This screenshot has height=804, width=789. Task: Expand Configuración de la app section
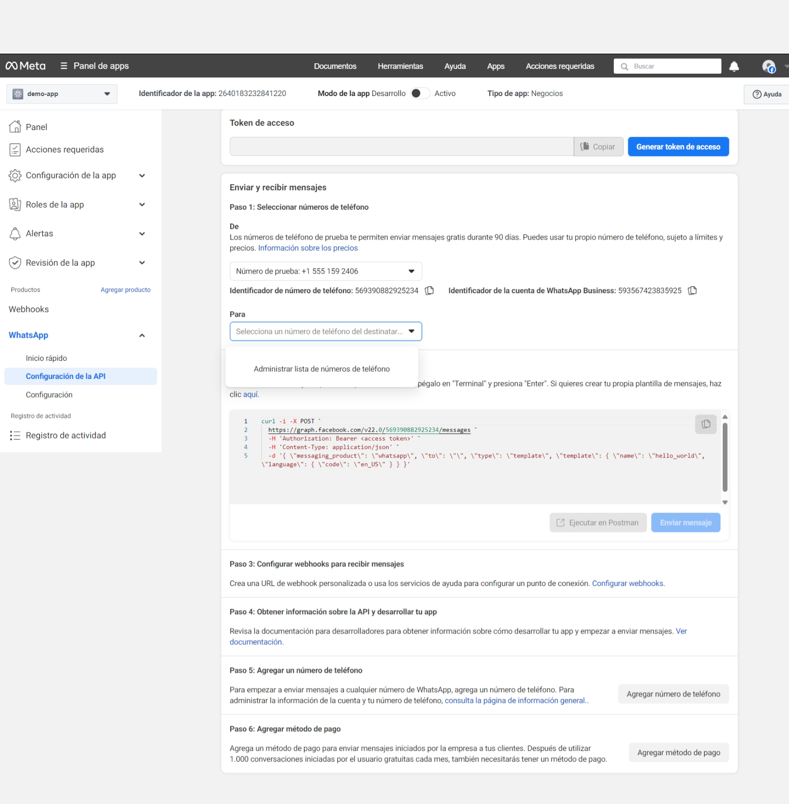pyautogui.click(x=142, y=176)
